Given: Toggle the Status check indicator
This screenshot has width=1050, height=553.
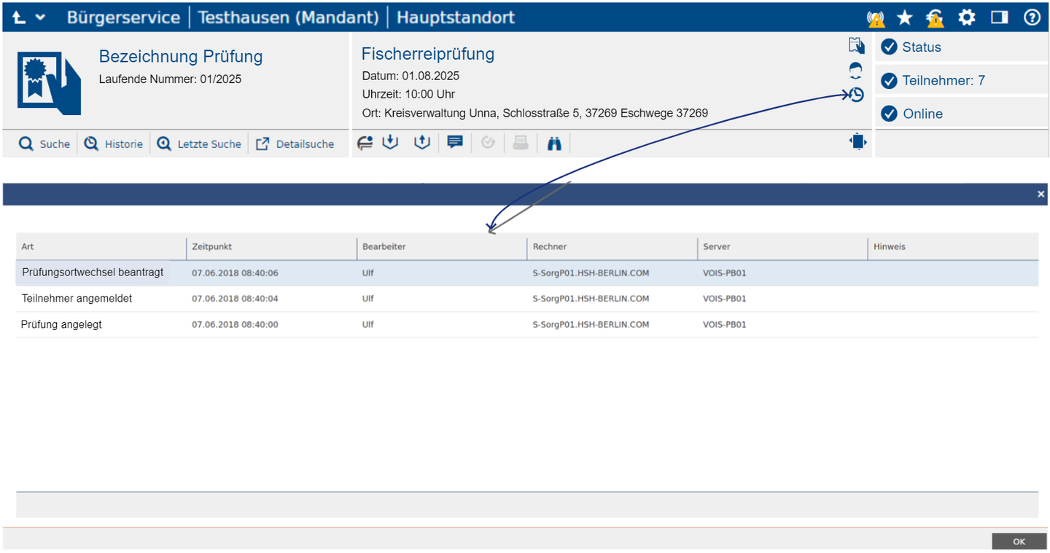Looking at the screenshot, I should click(x=889, y=47).
